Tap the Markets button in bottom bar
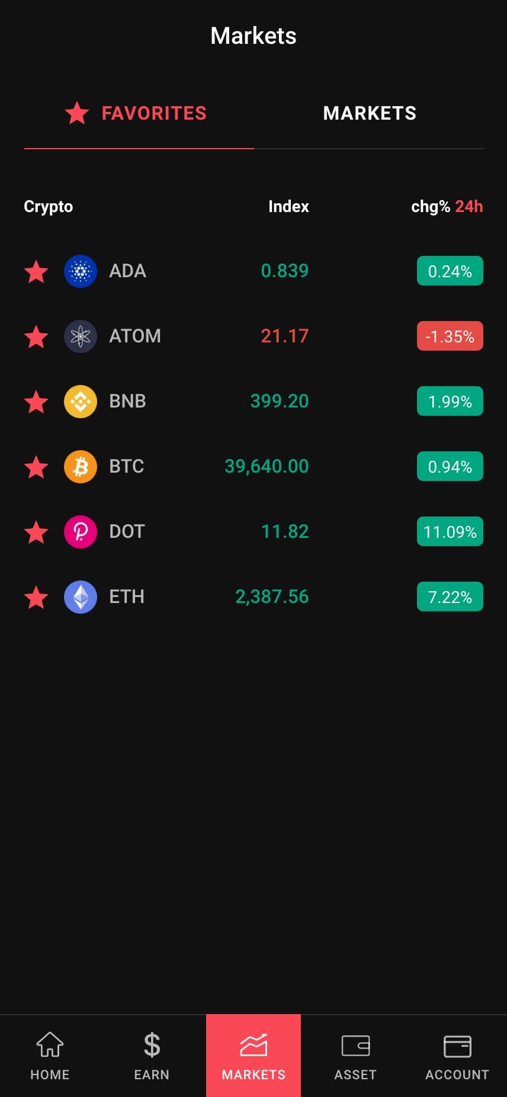The image size is (507, 1097). 254,1056
